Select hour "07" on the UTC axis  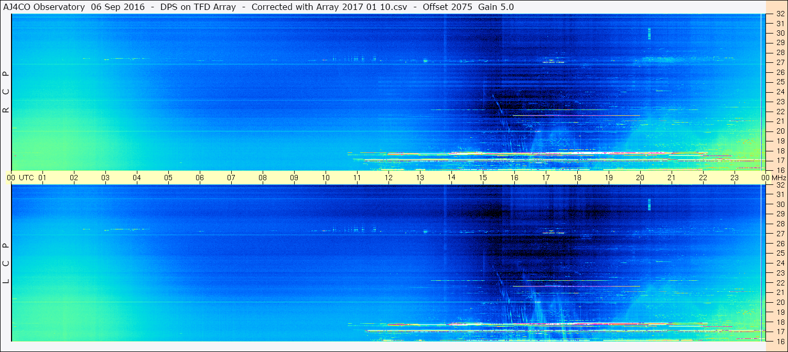(x=231, y=178)
